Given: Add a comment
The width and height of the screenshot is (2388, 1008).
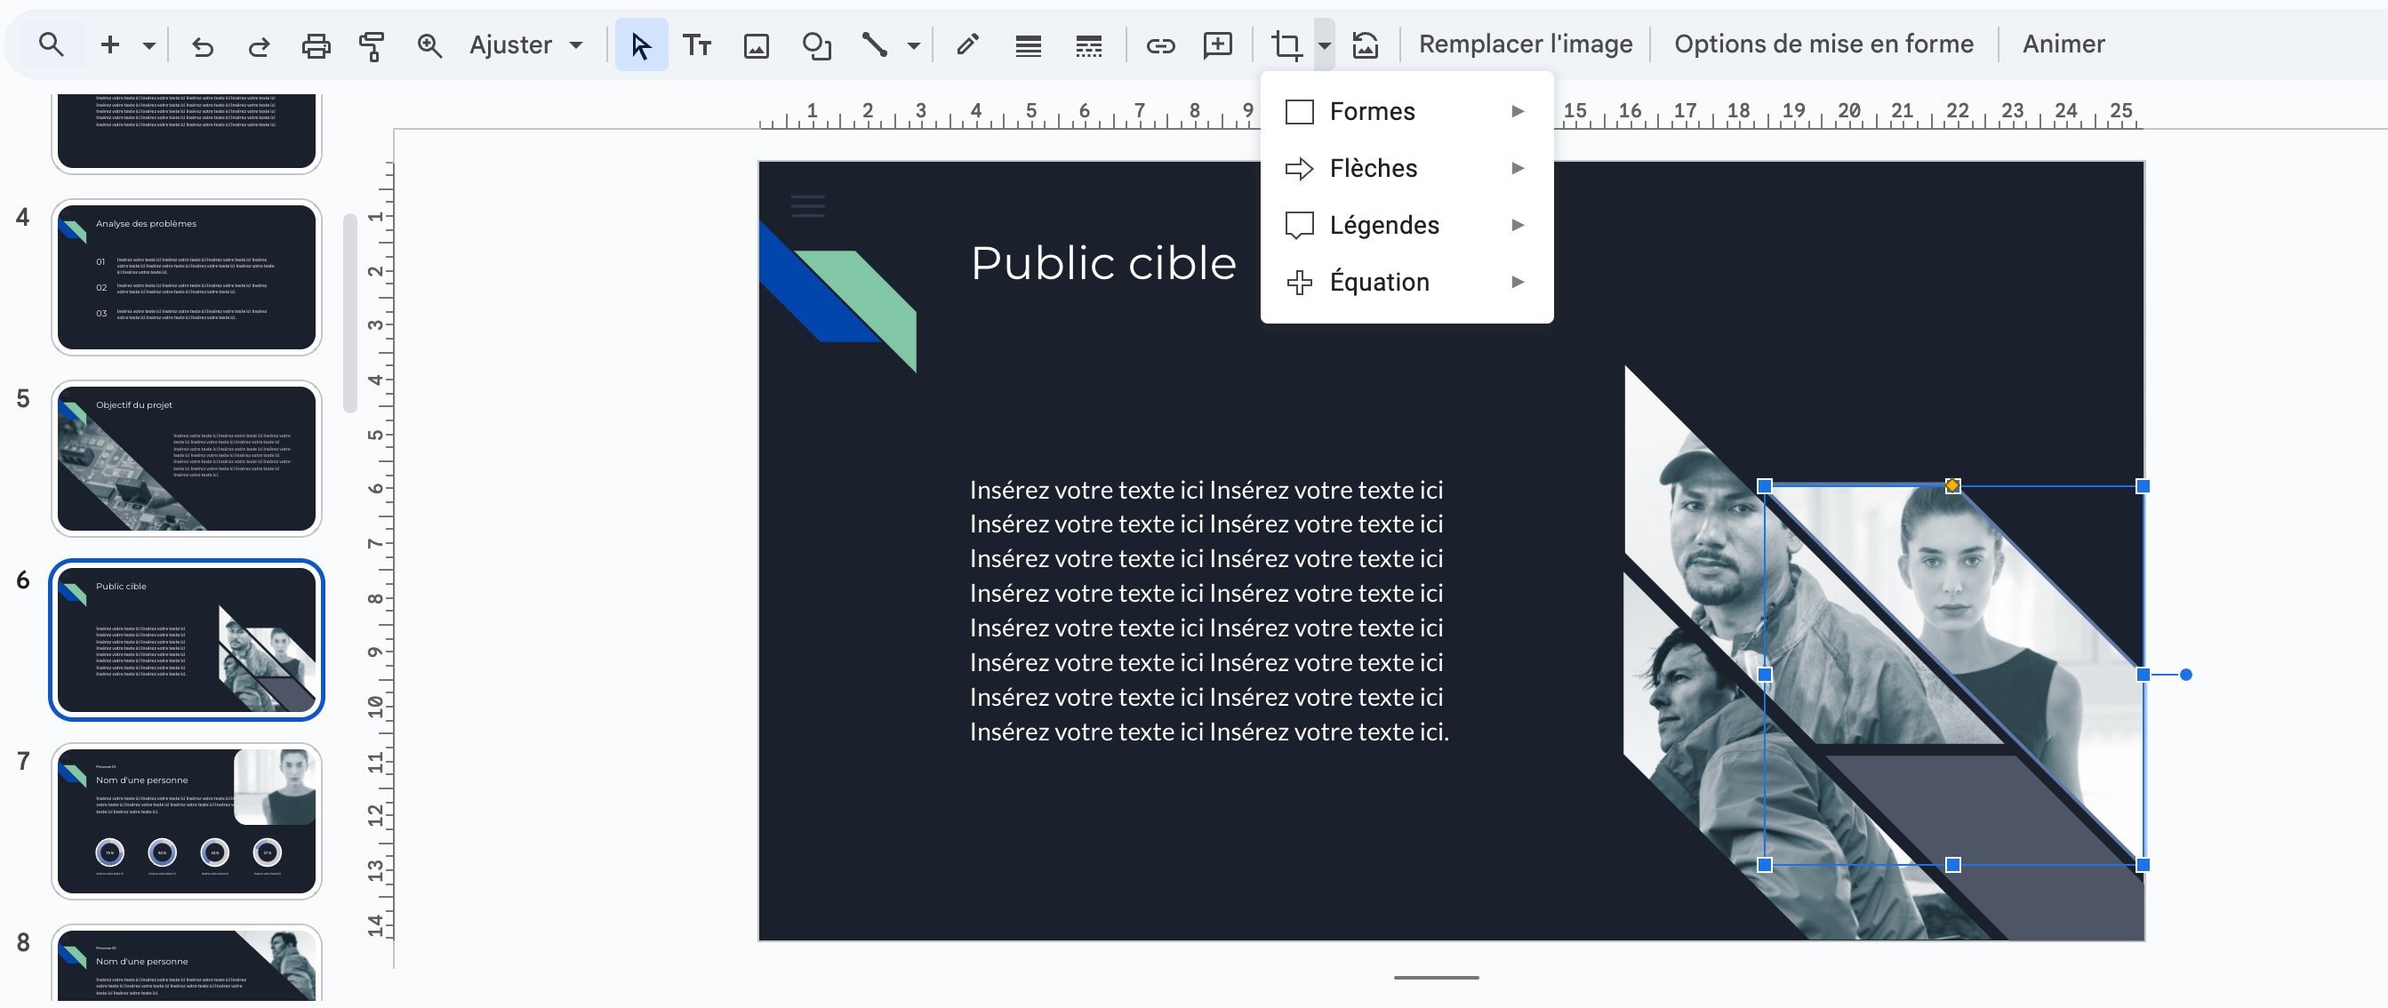Looking at the screenshot, I should [x=1216, y=44].
